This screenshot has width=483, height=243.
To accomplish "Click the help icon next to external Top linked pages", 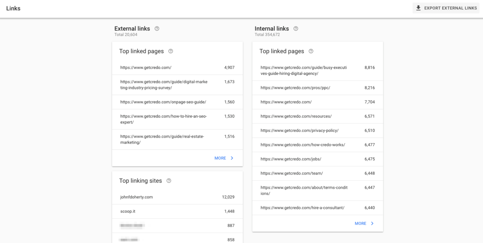I will click(170, 51).
